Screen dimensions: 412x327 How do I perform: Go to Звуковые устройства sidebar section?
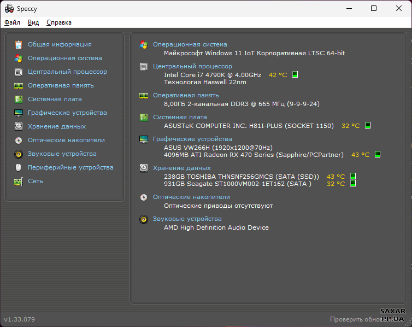[x=62, y=154]
